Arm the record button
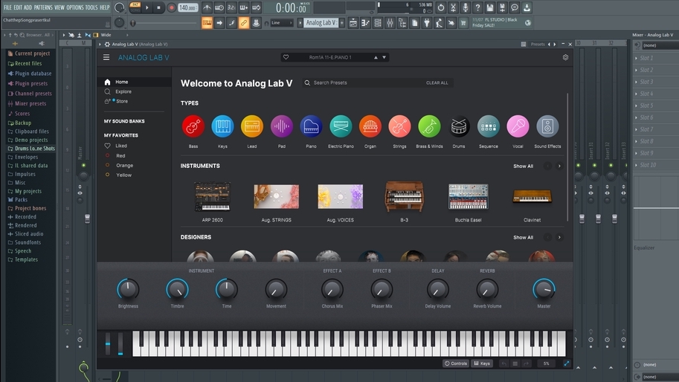 click(x=172, y=7)
